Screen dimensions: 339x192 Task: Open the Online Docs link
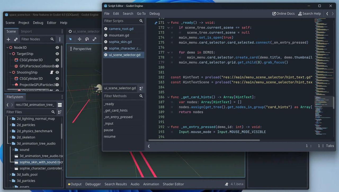tap(283, 13)
